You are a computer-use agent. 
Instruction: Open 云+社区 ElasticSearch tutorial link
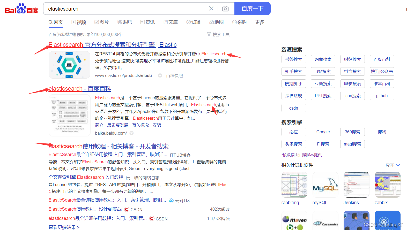click(x=107, y=200)
